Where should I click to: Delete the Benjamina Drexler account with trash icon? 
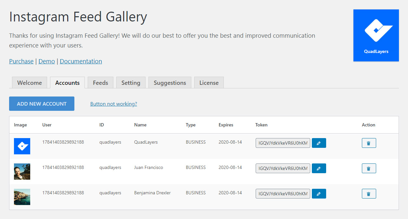click(369, 194)
